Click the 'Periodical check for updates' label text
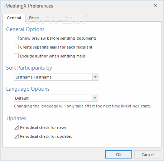This screenshot has width=164, height=161. pos(46,136)
